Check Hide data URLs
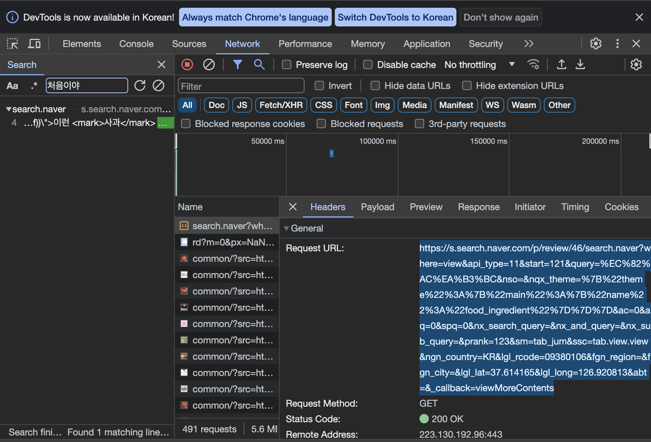Viewport: 651px width, 442px height. 375,85
